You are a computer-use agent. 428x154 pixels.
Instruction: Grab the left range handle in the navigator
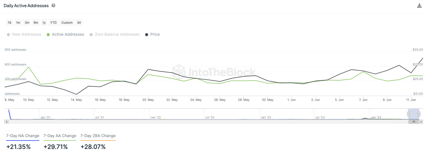click(408, 114)
